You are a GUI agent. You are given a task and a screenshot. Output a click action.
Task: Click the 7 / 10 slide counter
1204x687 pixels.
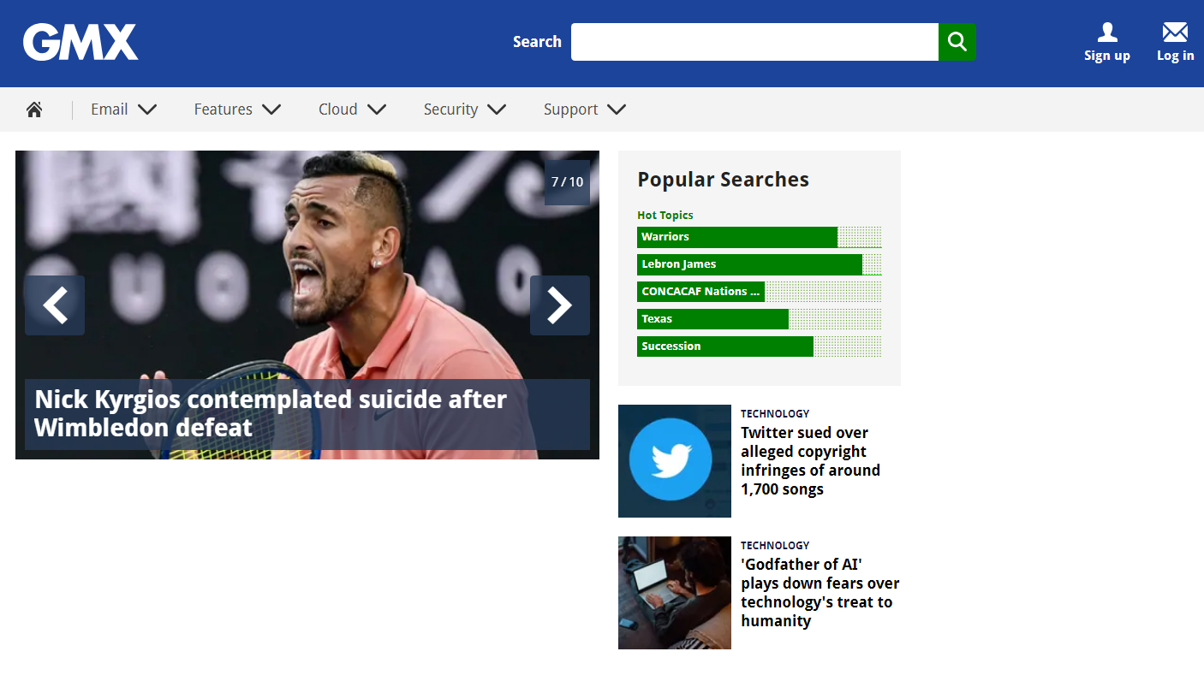(567, 182)
